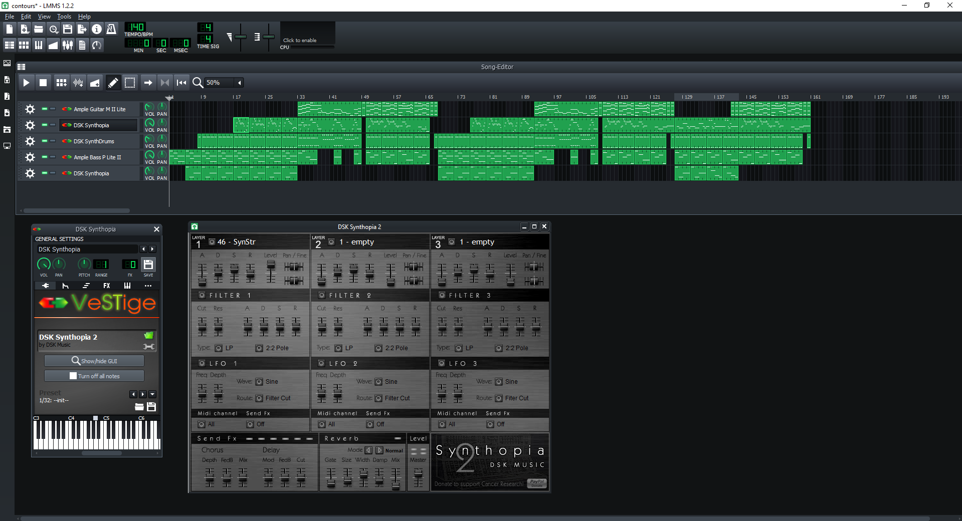Select the edit mode selection tool
Image resolution: width=962 pixels, height=521 pixels.
point(130,83)
